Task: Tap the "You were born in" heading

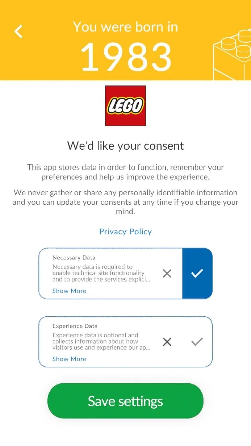Action: tap(125, 27)
